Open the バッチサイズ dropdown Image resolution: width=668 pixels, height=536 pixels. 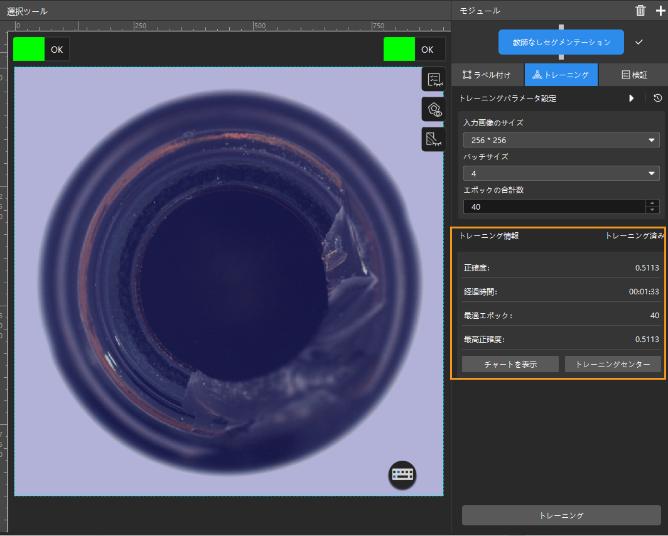coord(561,173)
